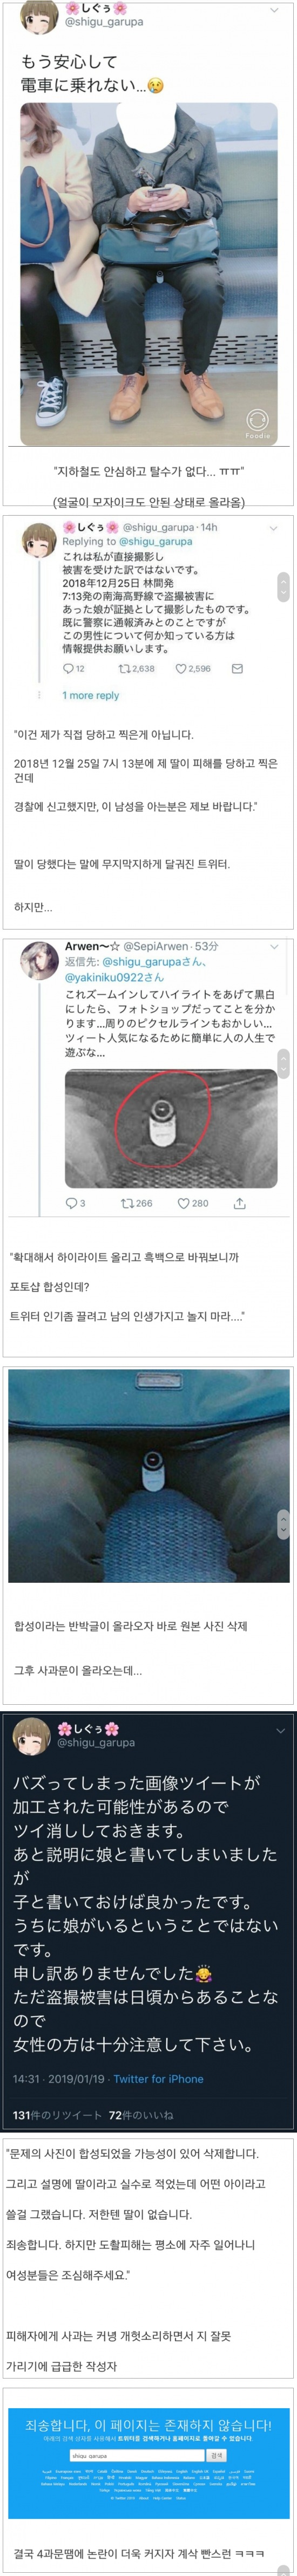Retweet Arwen's tweet with 266 retweets
This screenshot has height=2576, width=297.
[127, 1203]
